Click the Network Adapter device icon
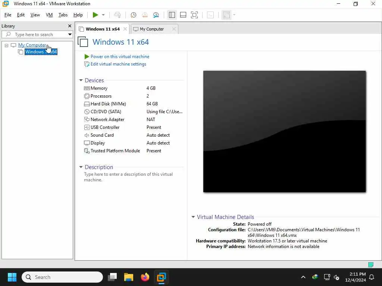Screen dimensions: 382x286 87,120
